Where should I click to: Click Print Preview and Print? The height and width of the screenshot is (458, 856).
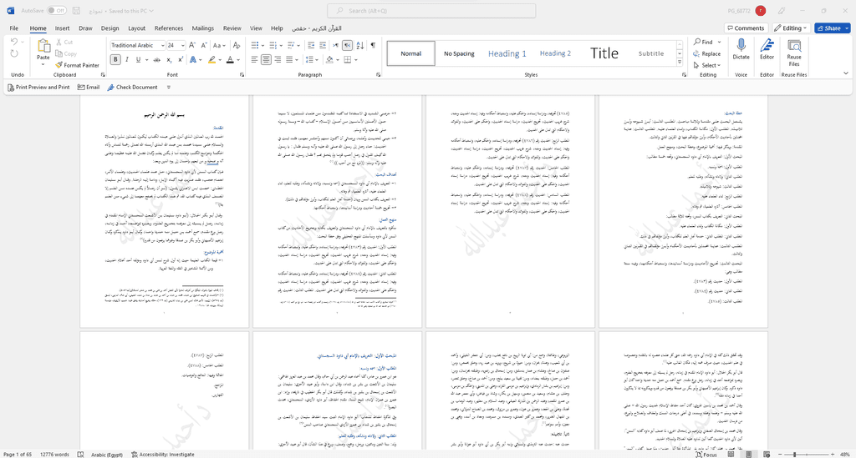38,87
